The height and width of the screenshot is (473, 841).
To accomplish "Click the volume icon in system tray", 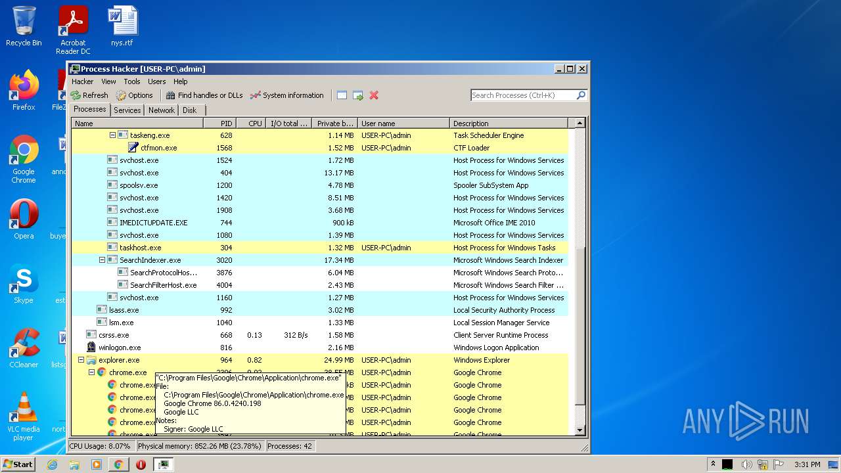I will [746, 464].
